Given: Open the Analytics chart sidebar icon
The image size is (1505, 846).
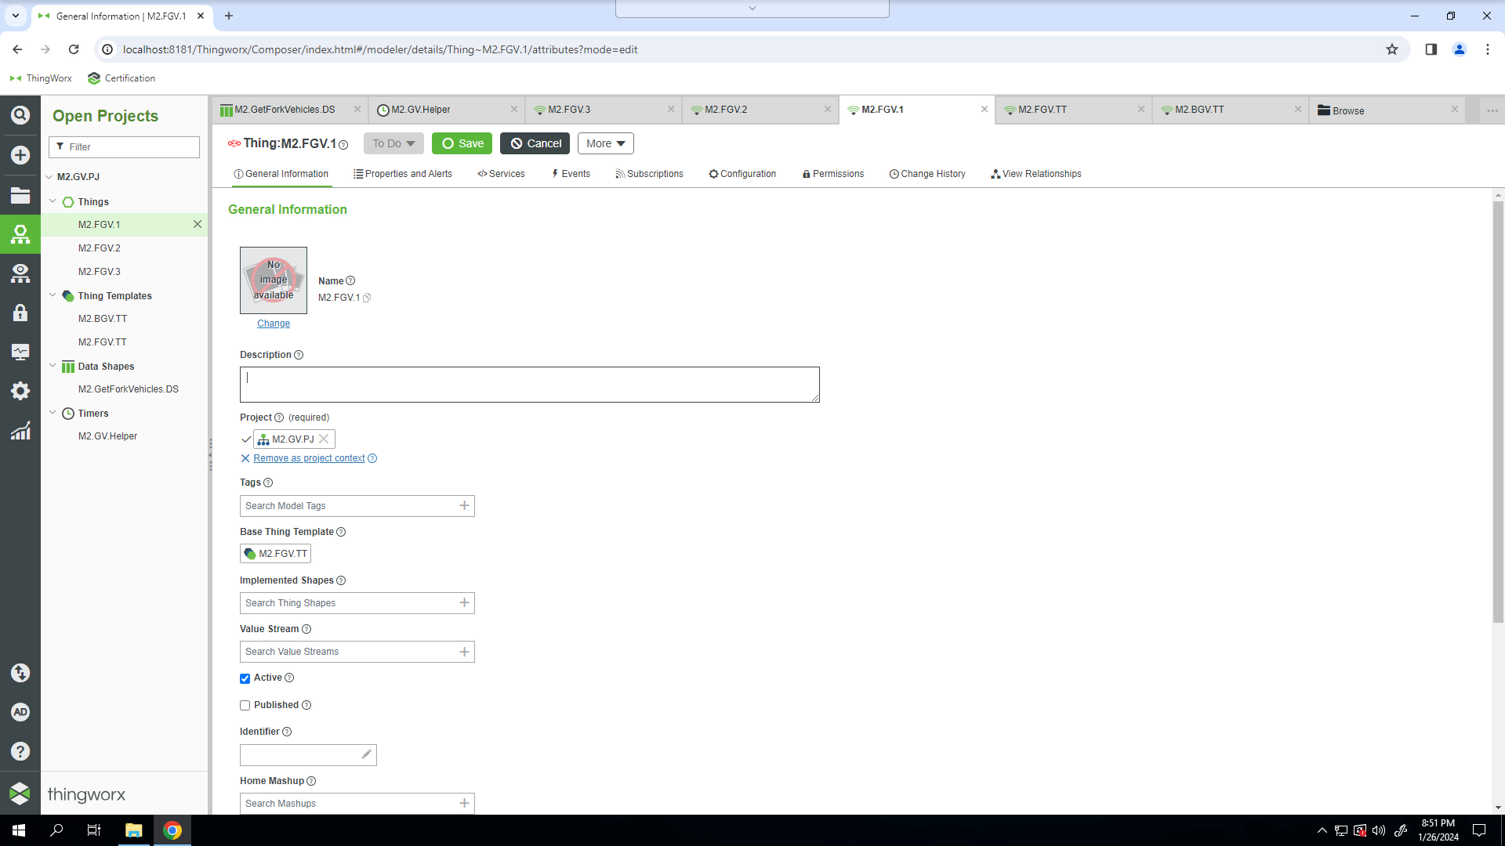Looking at the screenshot, I should click(x=20, y=431).
